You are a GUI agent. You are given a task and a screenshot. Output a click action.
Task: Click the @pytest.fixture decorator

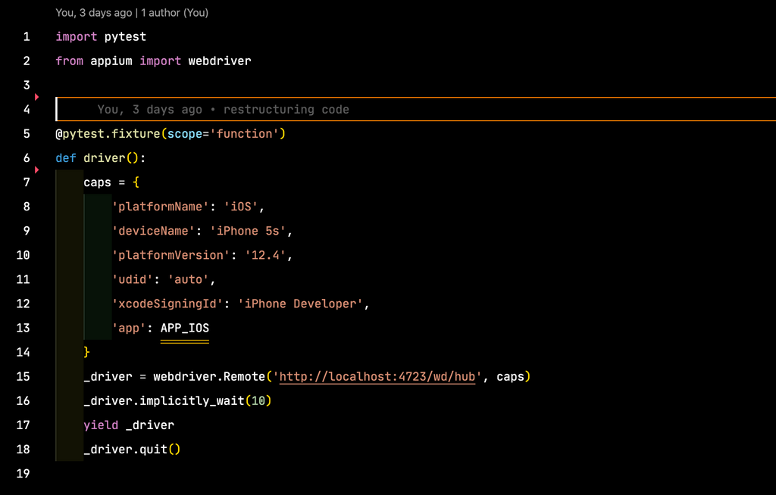click(106, 133)
